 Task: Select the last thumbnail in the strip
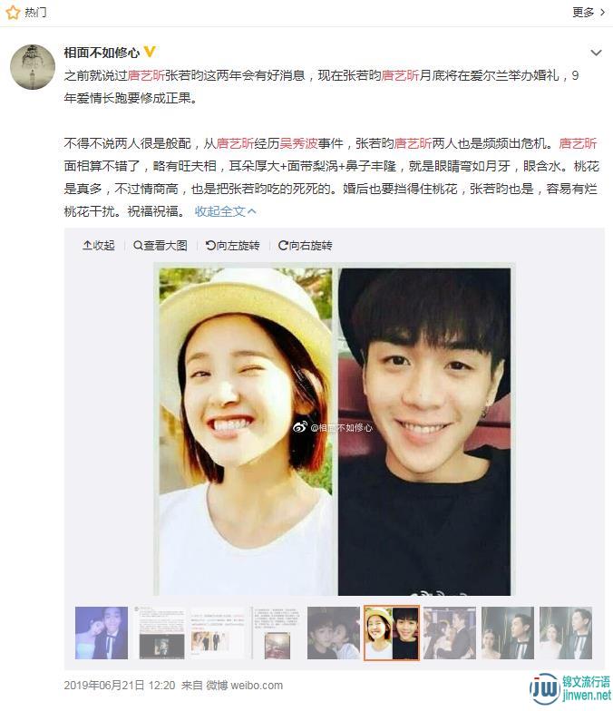coord(566,633)
